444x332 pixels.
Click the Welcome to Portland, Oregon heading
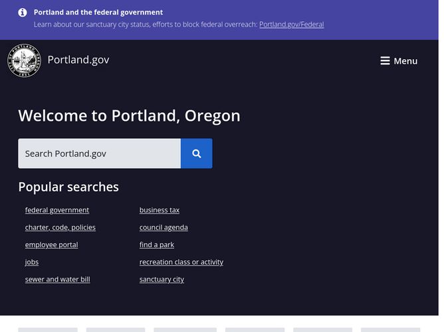tap(129, 116)
